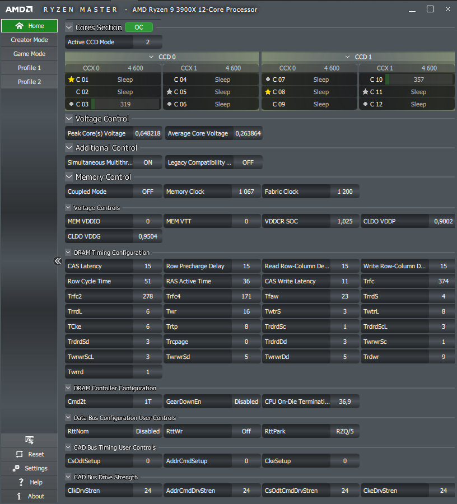Toggle GearDownEn Disabled value
Image resolution: width=457 pixels, height=504 pixels.
(246, 402)
